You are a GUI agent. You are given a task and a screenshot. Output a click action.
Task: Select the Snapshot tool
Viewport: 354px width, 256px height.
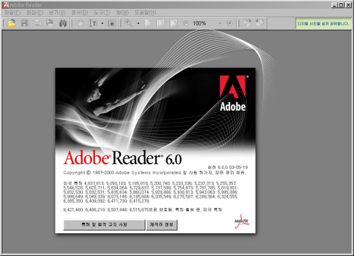112,23
